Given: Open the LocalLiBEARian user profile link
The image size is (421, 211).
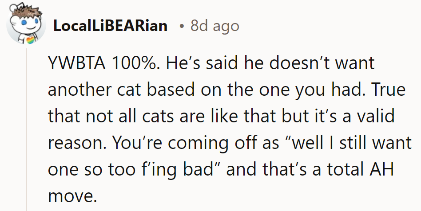Looking at the screenshot, I should point(110,26).
